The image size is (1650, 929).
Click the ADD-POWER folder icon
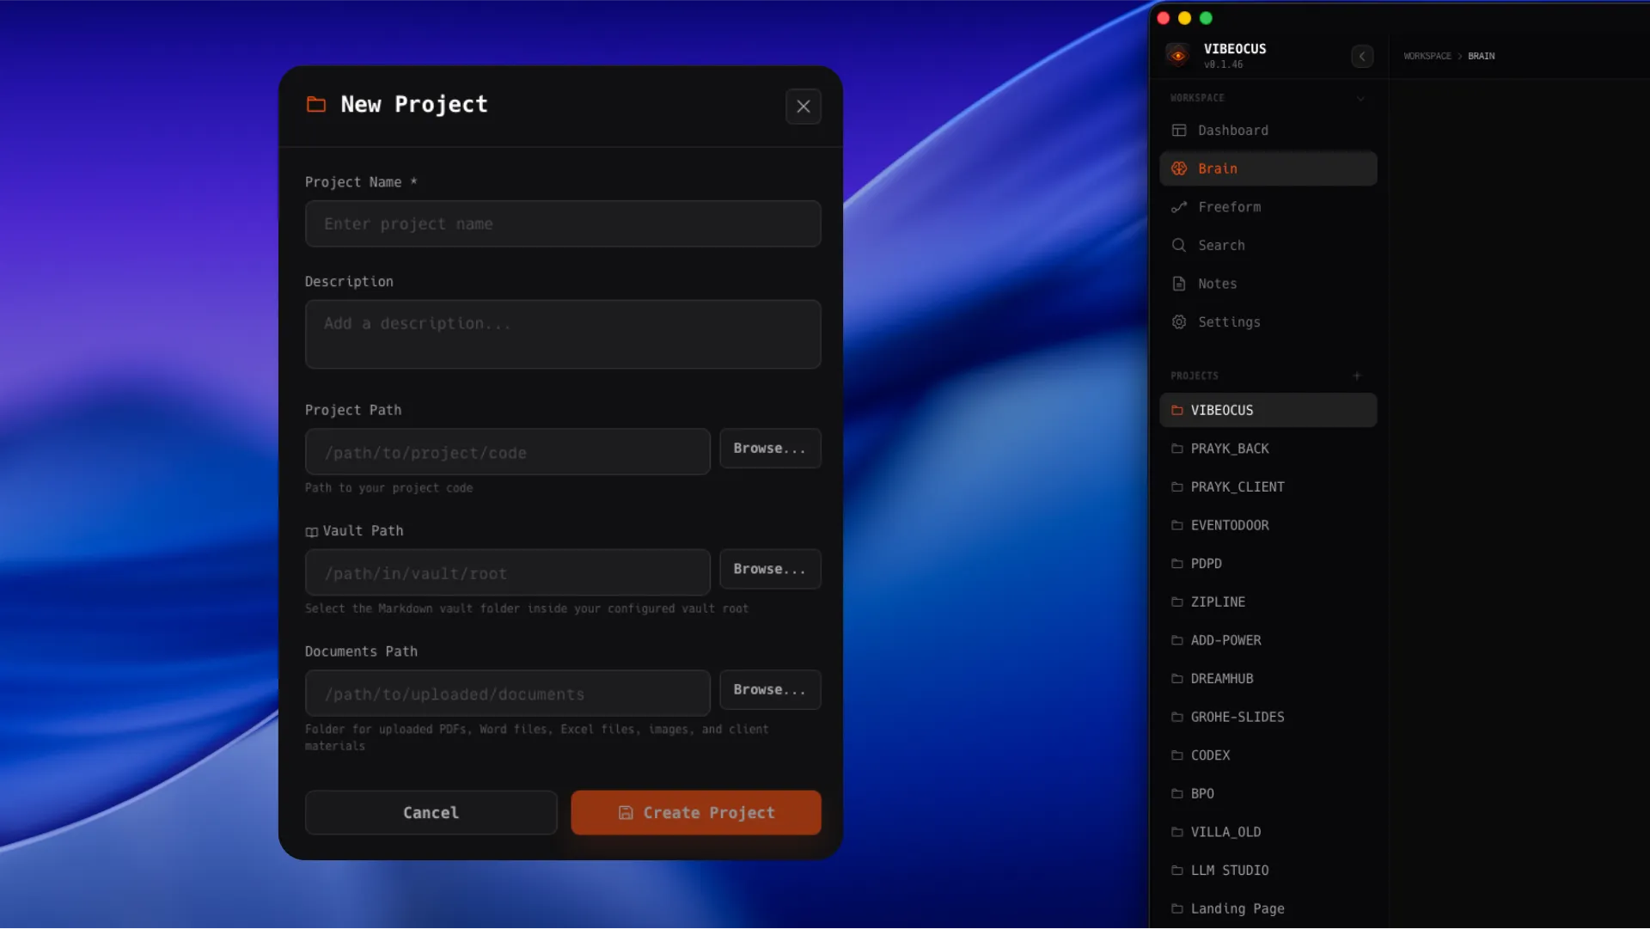click(x=1177, y=641)
